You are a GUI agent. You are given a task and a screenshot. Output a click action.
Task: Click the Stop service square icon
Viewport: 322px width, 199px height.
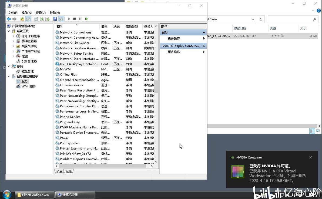point(75,19)
